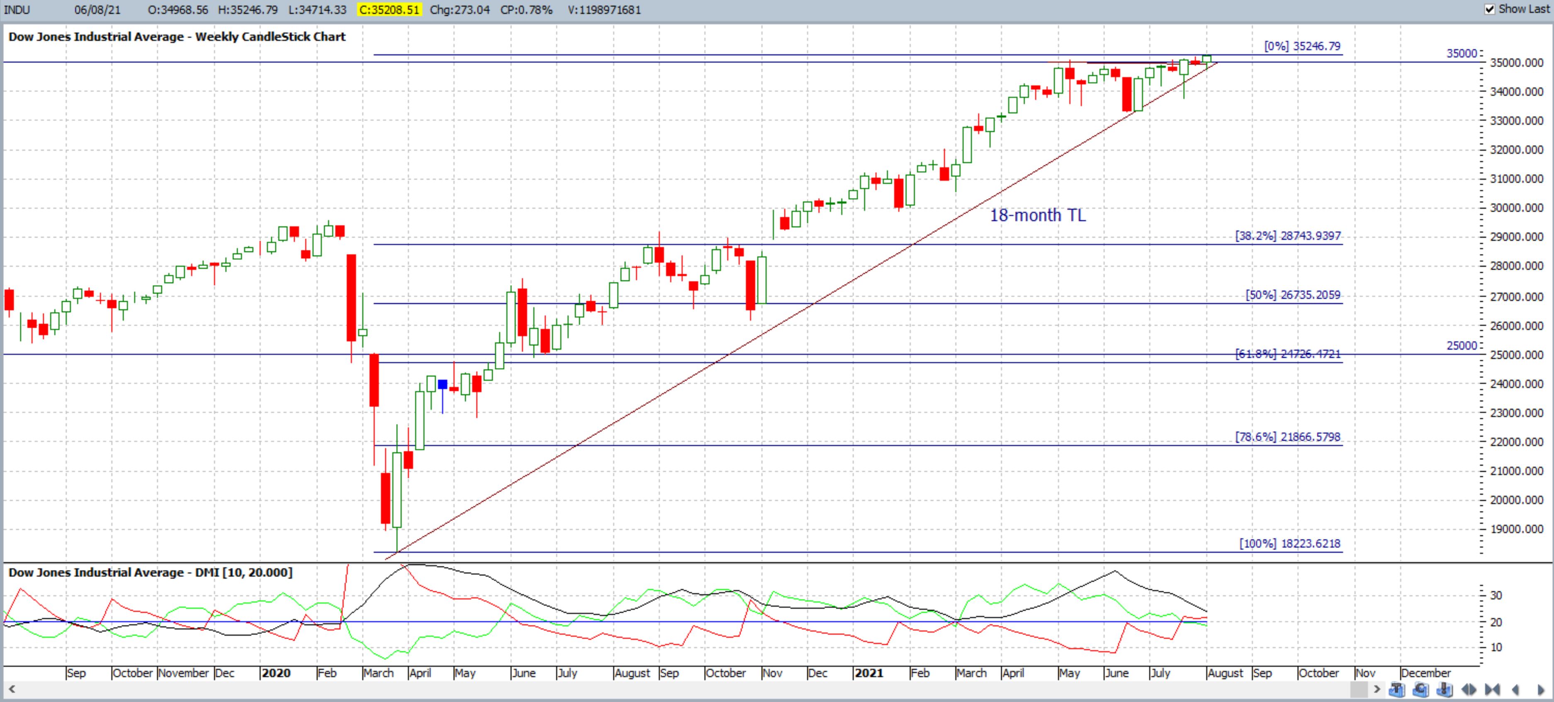Click the DMI axis value 10
The width and height of the screenshot is (1554, 702).
tap(1496, 647)
